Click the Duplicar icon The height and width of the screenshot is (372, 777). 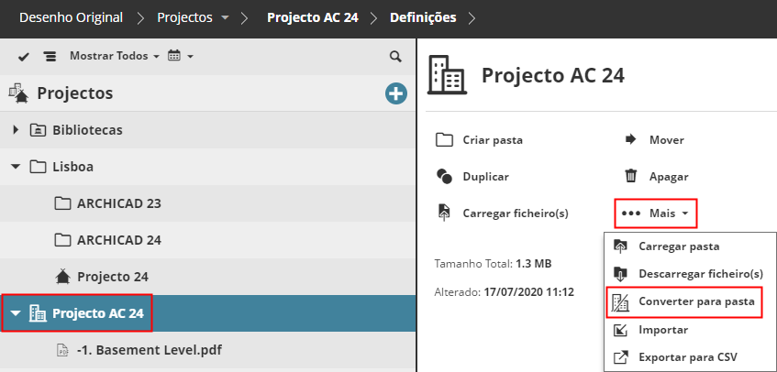tap(445, 176)
